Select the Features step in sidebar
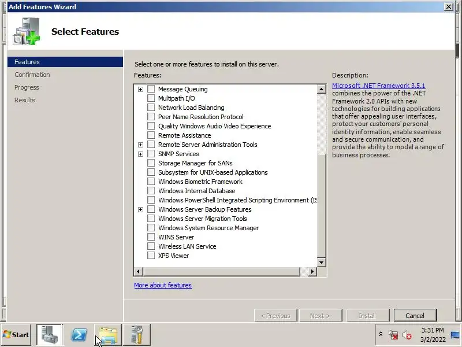 click(65, 62)
